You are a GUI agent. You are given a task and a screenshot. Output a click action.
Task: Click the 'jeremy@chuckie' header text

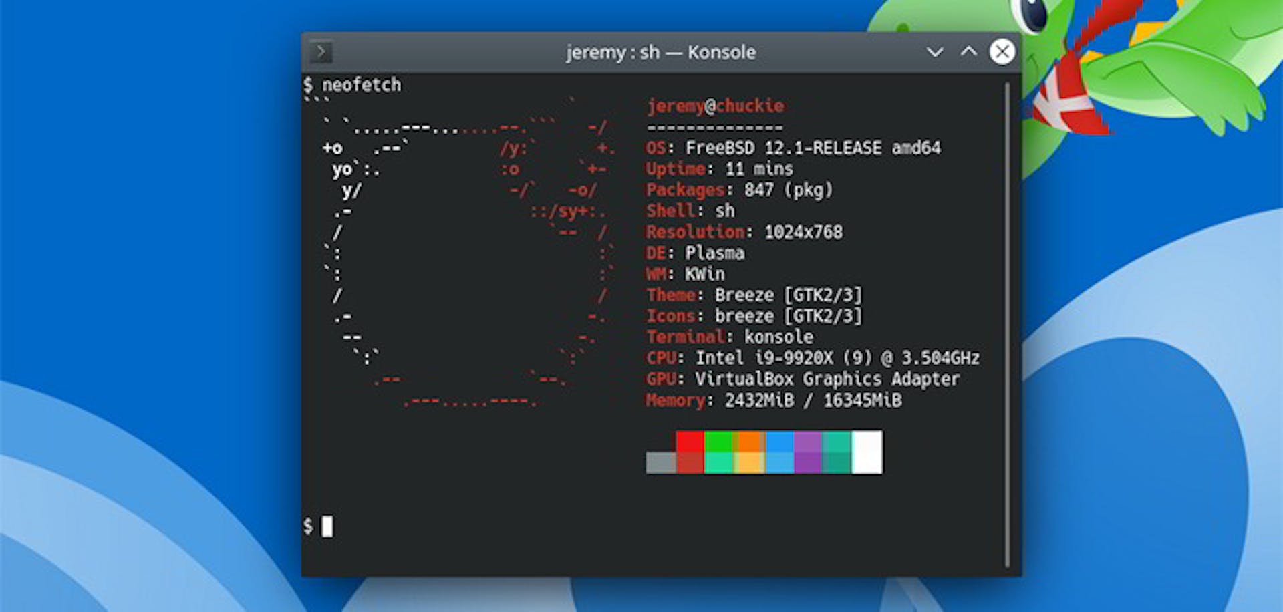pos(715,106)
